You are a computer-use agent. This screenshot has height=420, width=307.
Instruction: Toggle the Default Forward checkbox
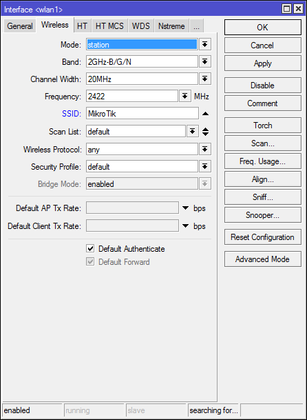pos(90,261)
